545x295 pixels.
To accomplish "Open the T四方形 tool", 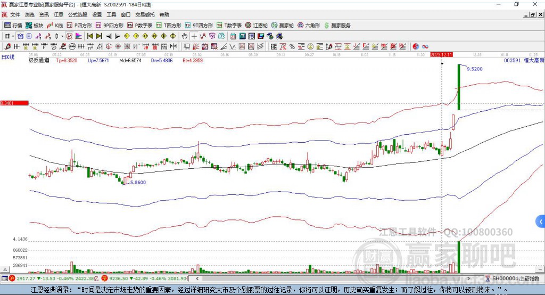I will coord(169,26).
